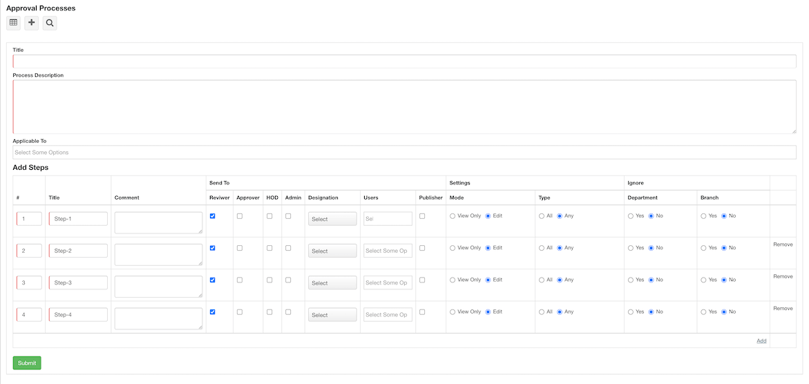Open Users Select Some Options for Step-2

[388, 251]
